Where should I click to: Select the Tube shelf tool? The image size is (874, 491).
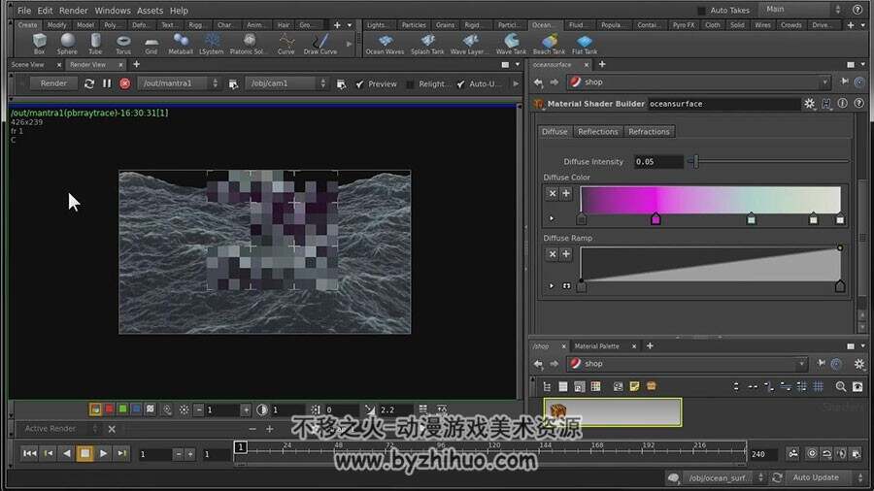click(x=95, y=44)
